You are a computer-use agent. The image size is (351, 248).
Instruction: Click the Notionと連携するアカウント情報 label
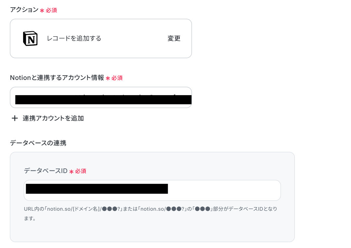coord(57,78)
